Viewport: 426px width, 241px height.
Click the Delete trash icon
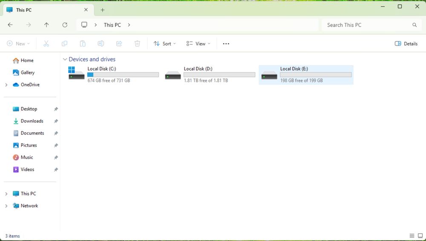pos(137,44)
